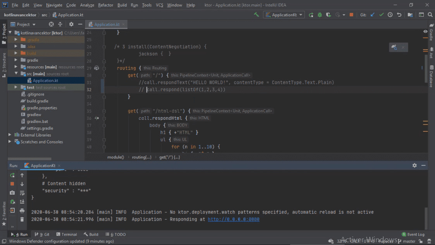435x245 pixels.
Task: Click the Project tree horizontal scrollbar
Action: pos(30,159)
